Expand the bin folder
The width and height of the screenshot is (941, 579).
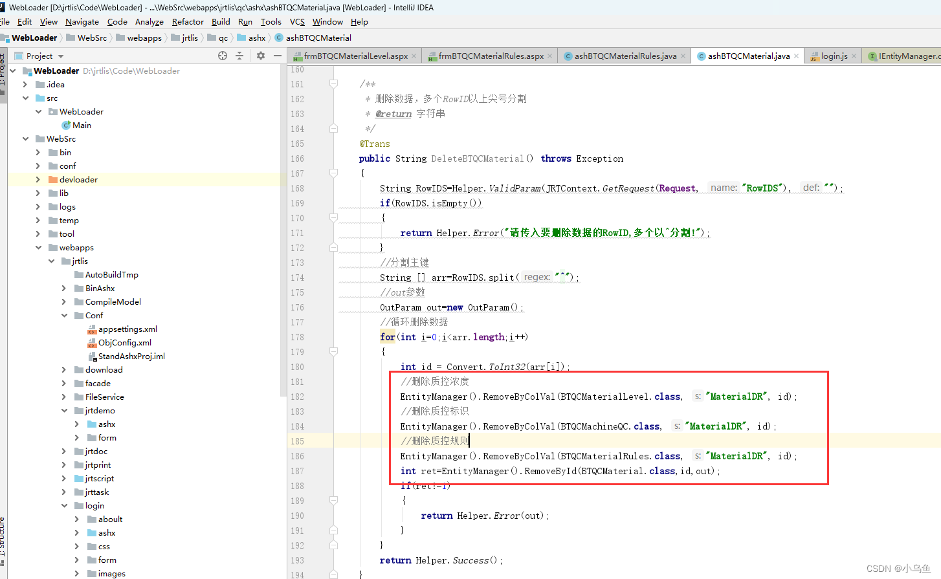tap(38, 152)
